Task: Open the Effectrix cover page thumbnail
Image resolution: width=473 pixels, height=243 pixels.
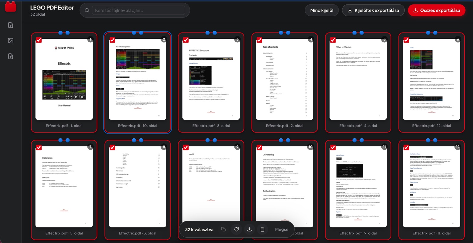Action: pyautogui.click(x=64, y=79)
